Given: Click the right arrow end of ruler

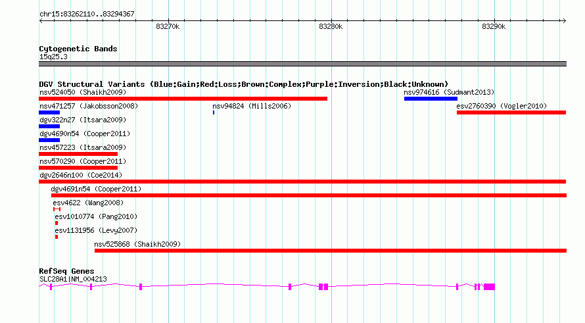Looking at the screenshot, I should (x=565, y=20).
